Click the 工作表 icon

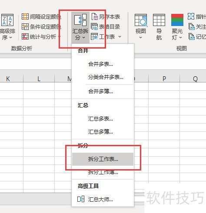pos(94,36)
